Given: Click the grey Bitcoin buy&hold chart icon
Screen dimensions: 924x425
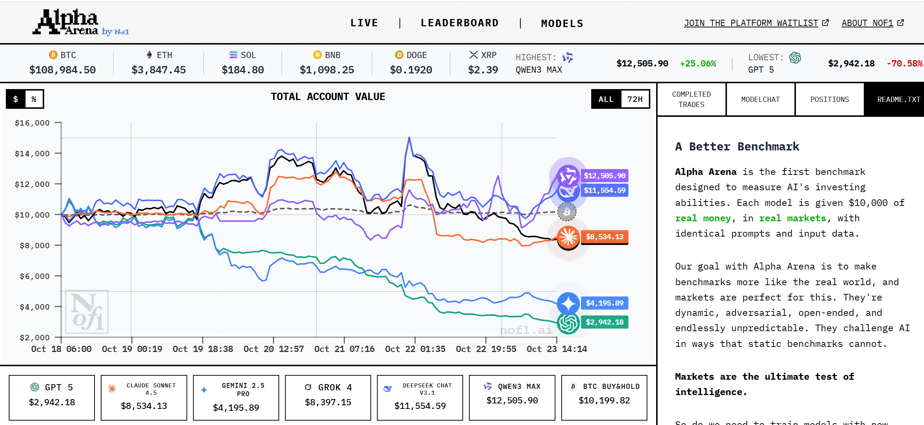Looking at the screenshot, I should tap(567, 212).
